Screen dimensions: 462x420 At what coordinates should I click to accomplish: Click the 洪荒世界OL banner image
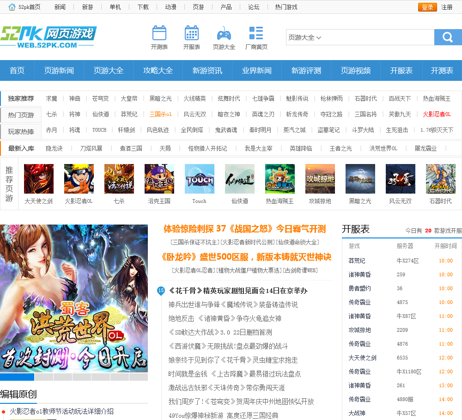coord(74,298)
